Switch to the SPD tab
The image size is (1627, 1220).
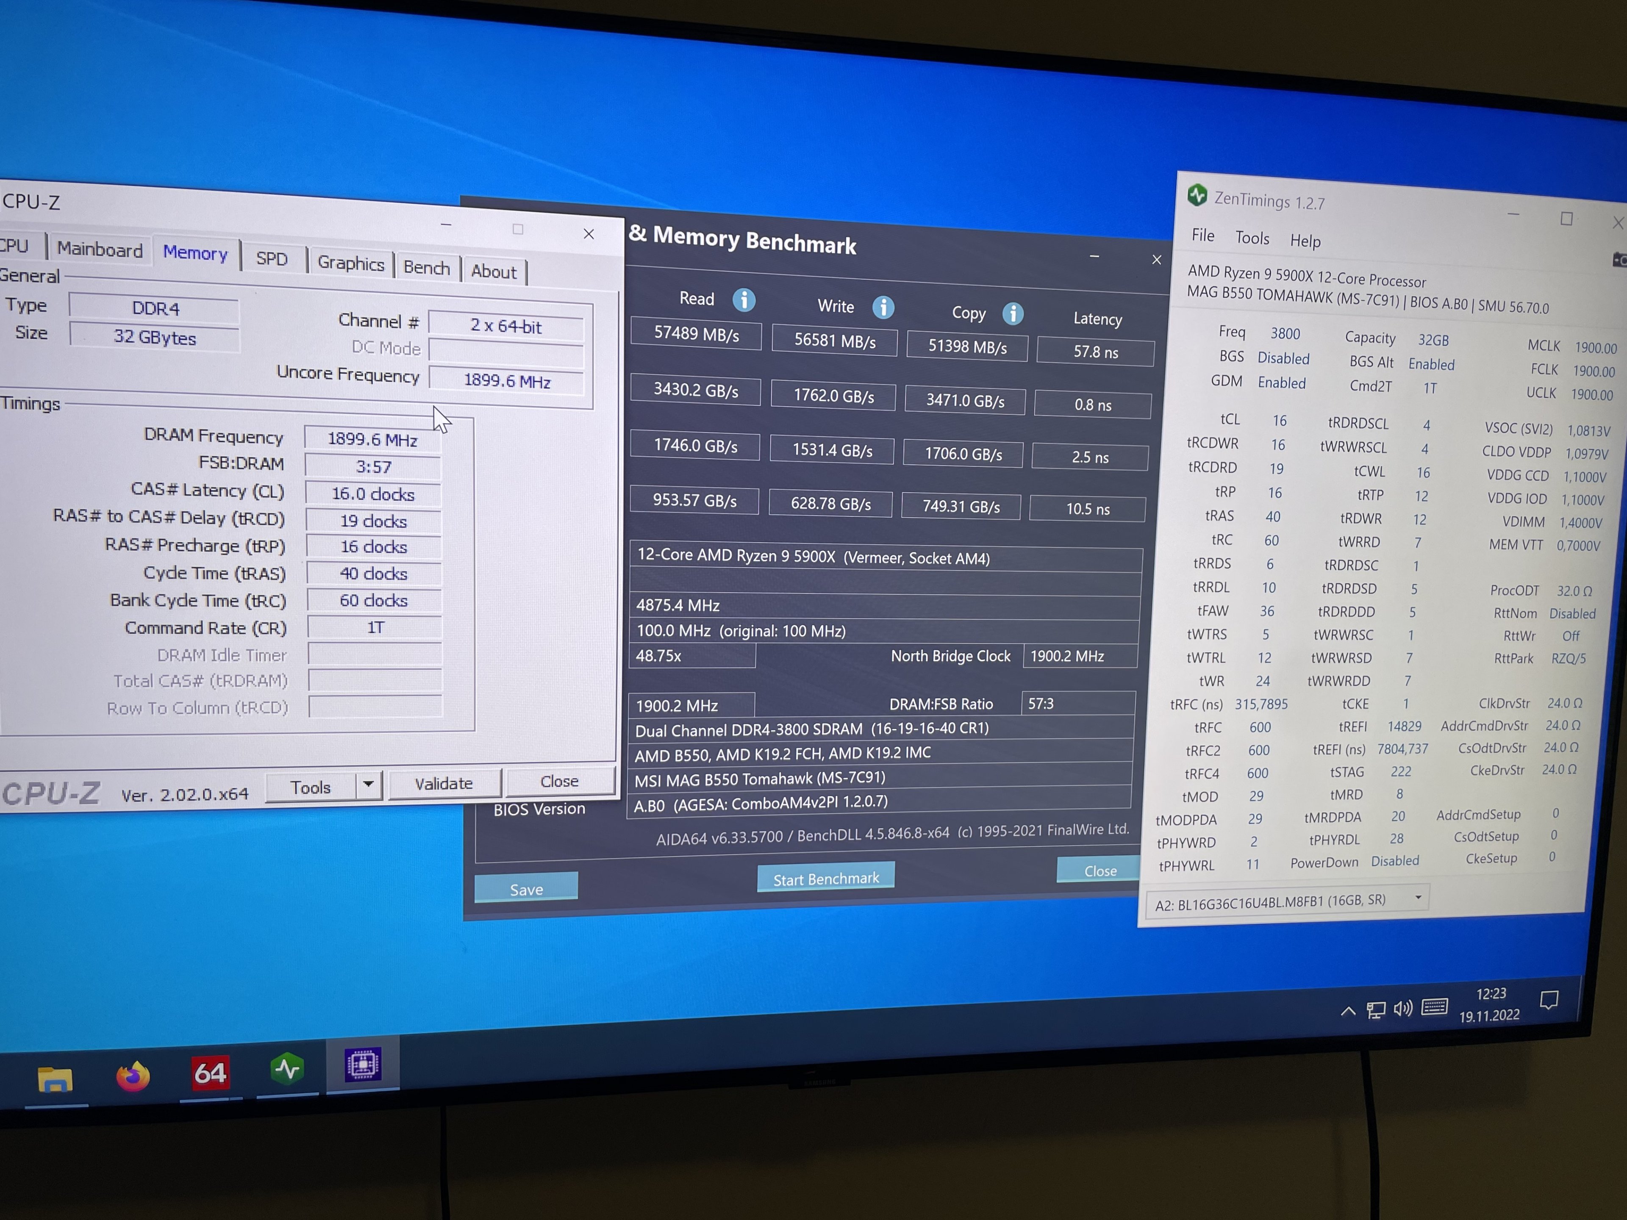pos(272,259)
